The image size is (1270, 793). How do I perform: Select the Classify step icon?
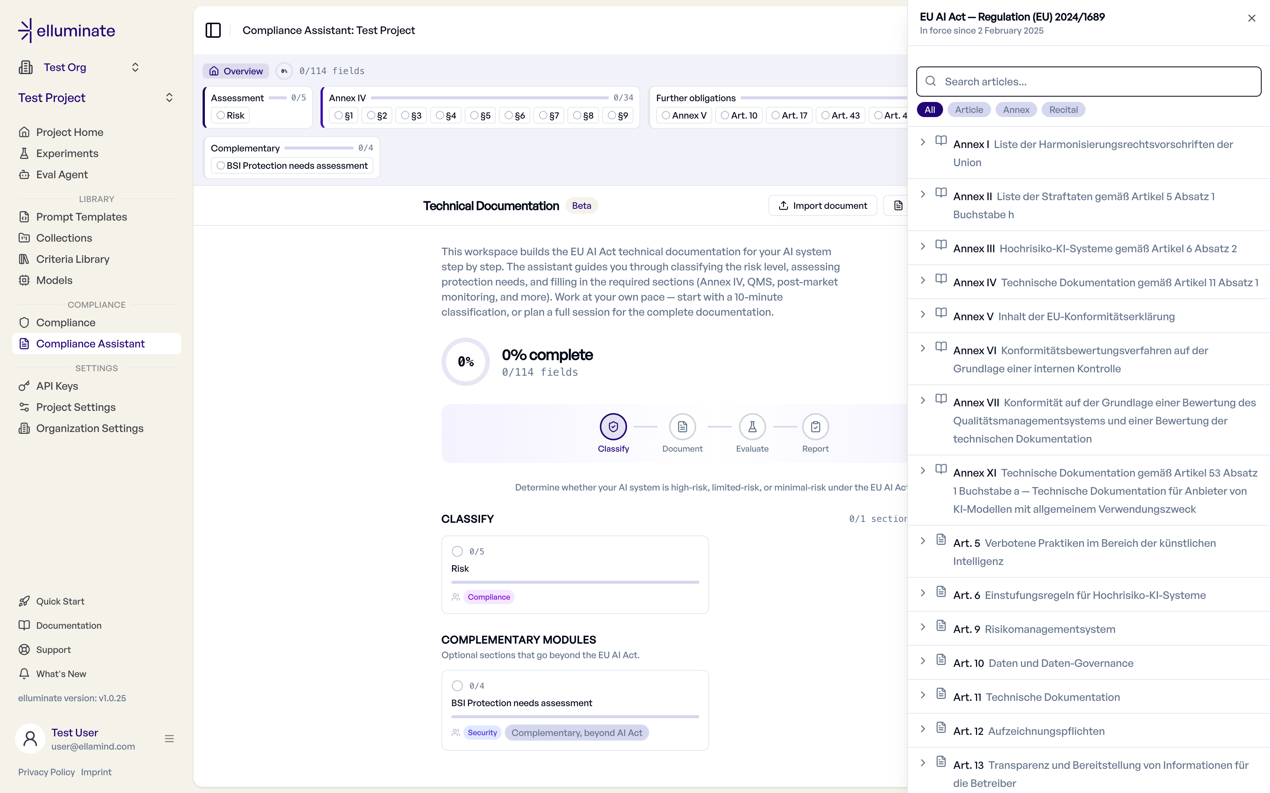613,427
